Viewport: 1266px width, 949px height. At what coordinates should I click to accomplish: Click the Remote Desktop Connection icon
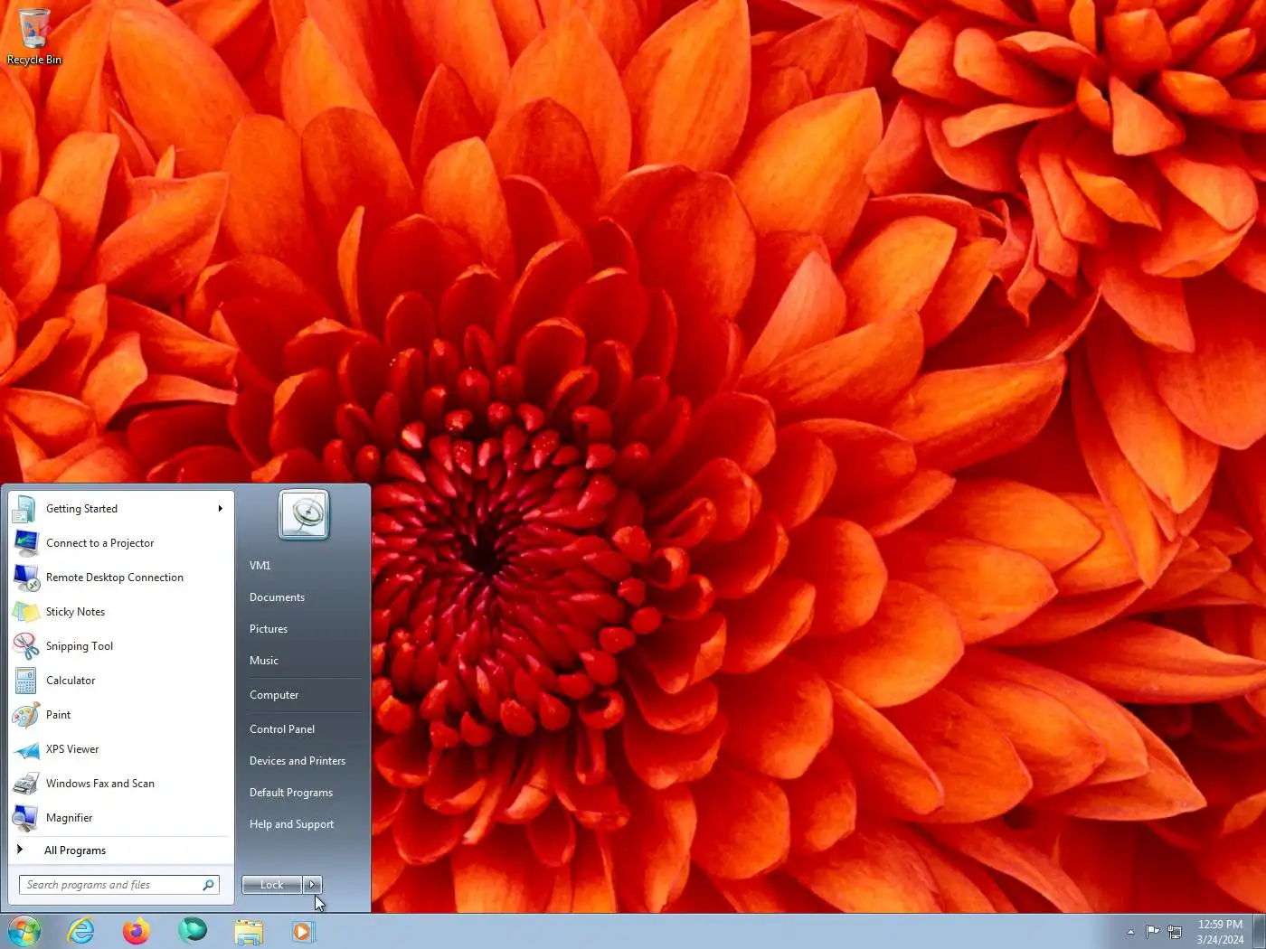[25, 578]
